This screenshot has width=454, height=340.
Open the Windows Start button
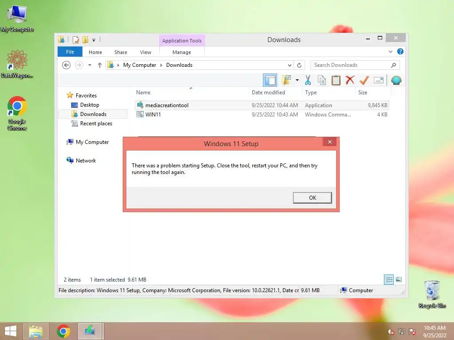point(11,331)
